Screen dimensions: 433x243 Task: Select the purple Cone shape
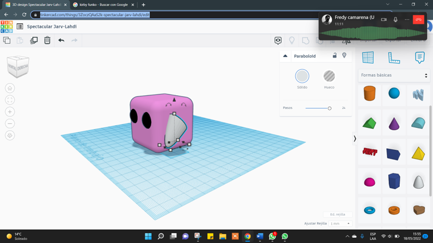tap(394, 123)
